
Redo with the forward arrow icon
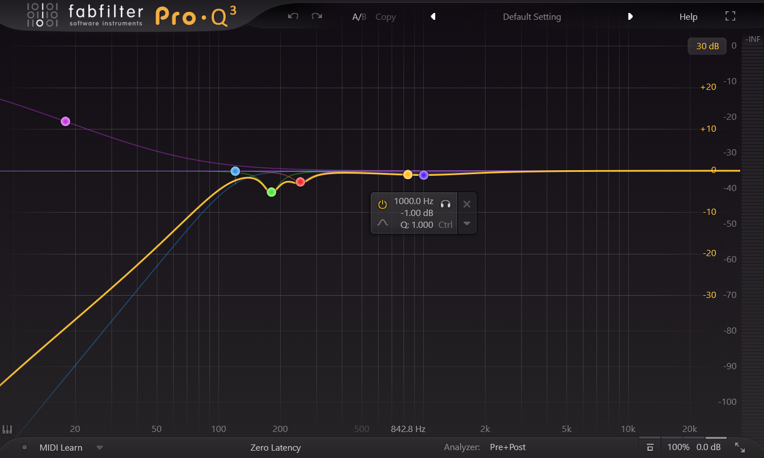[317, 16]
